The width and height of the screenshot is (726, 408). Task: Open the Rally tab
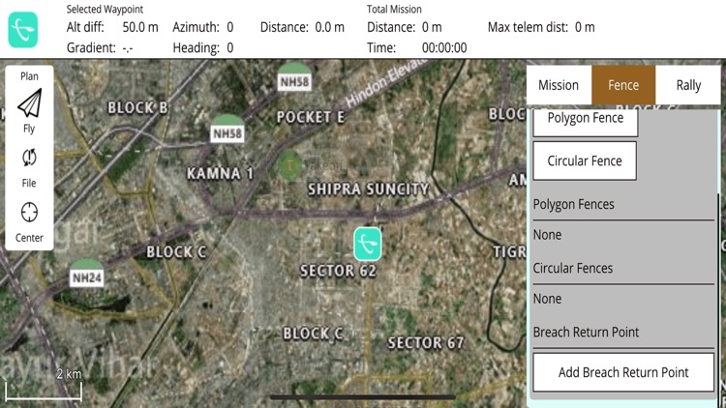point(688,85)
